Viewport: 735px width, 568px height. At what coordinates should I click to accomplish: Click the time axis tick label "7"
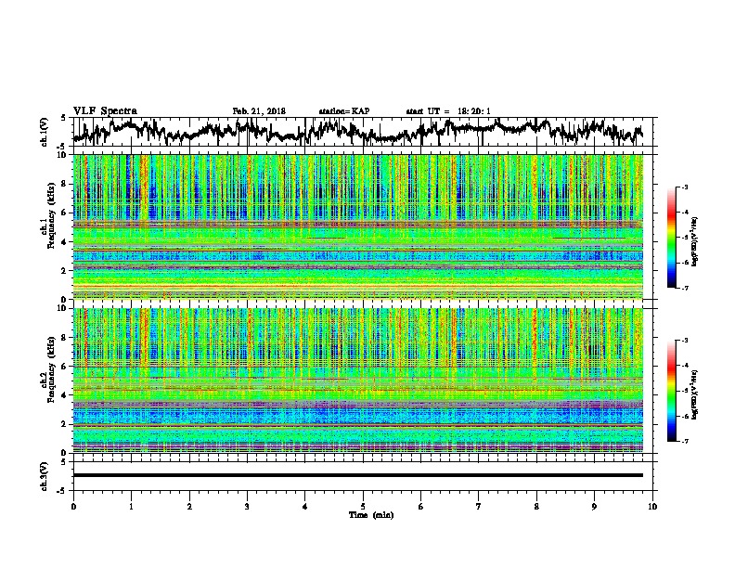point(479,507)
